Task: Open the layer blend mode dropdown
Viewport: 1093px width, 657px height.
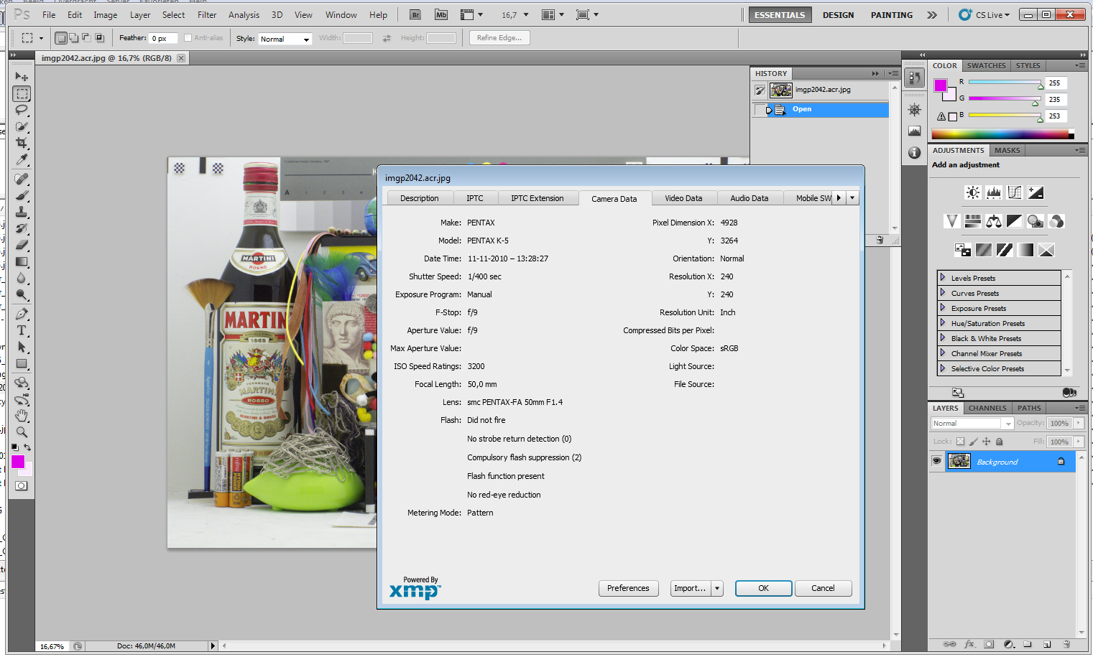Action: (972, 424)
